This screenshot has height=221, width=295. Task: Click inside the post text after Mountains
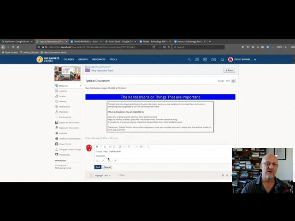pyautogui.click(x=106, y=156)
